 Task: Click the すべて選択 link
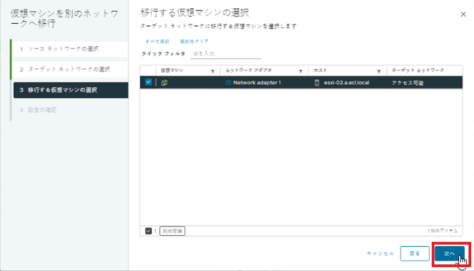(x=157, y=42)
